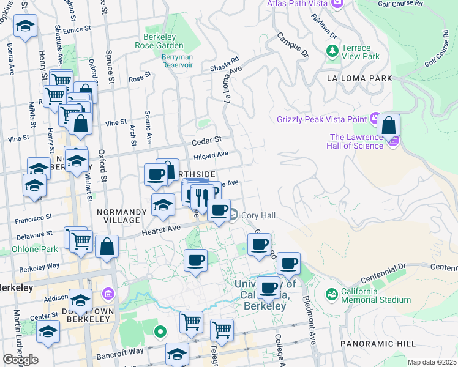458x367 pixels.
Task: Open the school marker over North Berkeley label
Action: 77,161
